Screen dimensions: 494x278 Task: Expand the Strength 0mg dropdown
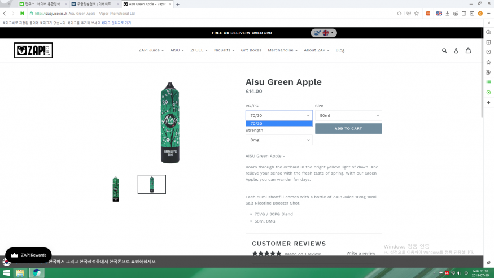pos(279,140)
